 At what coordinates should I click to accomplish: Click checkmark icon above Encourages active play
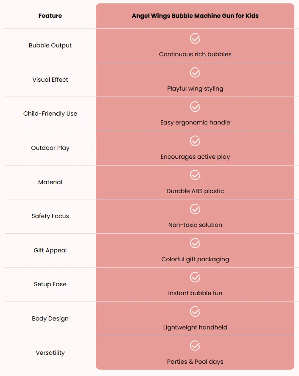pos(195,141)
